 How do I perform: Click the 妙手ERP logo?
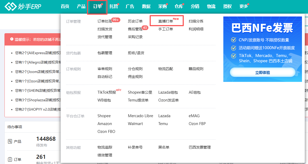click(x=23, y=7)
